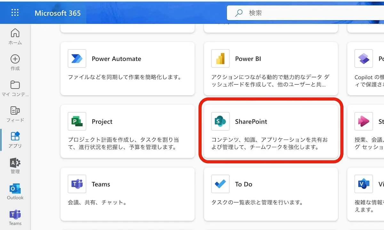
Task: Click the search magnifier icon
Action: click(x=239, y=13)
